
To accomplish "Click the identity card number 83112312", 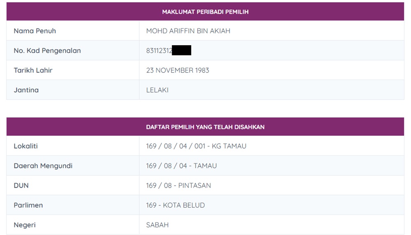I will click(159, 51).
